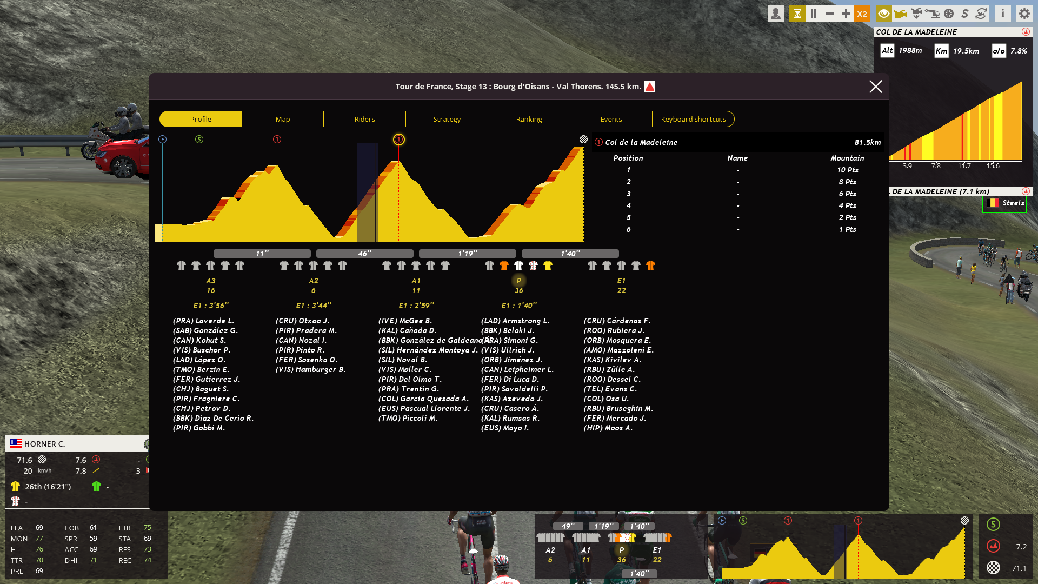Image resolution: width=1038 pixels, height=584 pixels.
Task: Select rider Armstrong L. in the peloton list
Action: pos(515,321)
